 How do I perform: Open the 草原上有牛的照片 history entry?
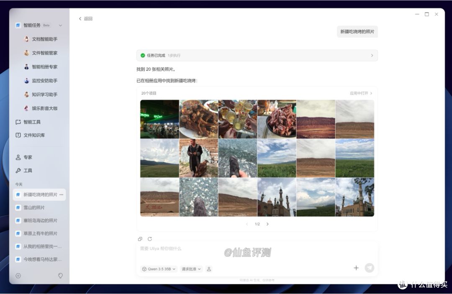tap(39, 233)
